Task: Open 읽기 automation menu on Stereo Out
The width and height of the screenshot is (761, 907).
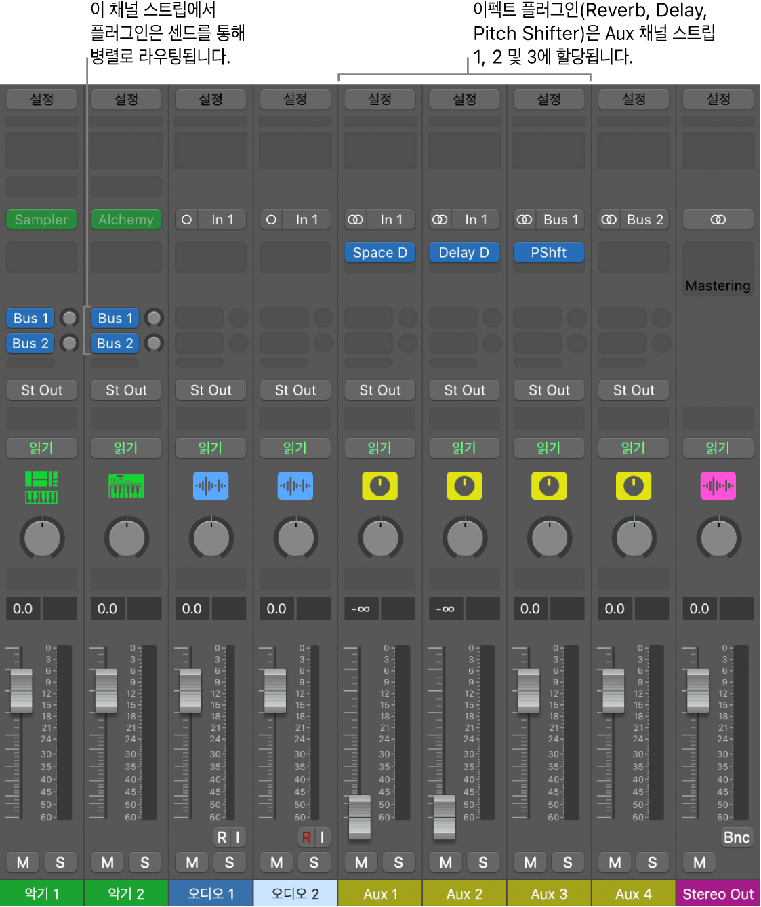Action: coord(718,447)
